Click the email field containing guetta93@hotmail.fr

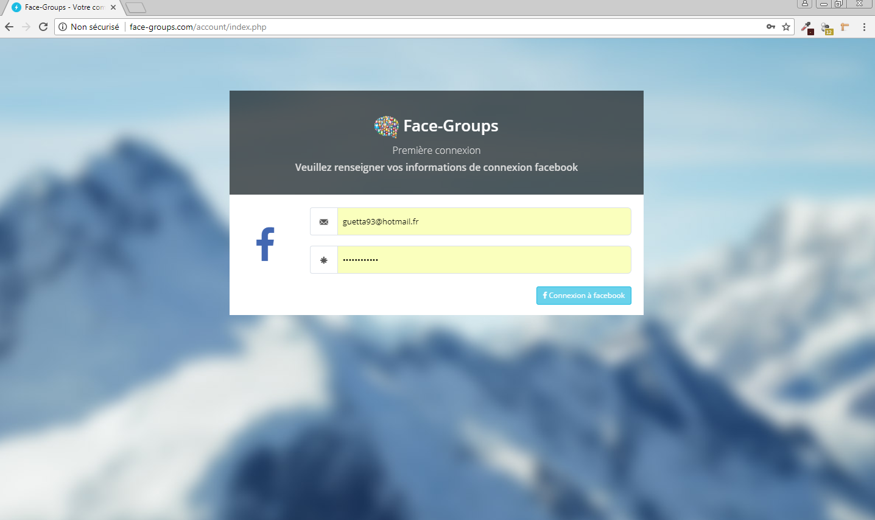(x=484, y=222)
